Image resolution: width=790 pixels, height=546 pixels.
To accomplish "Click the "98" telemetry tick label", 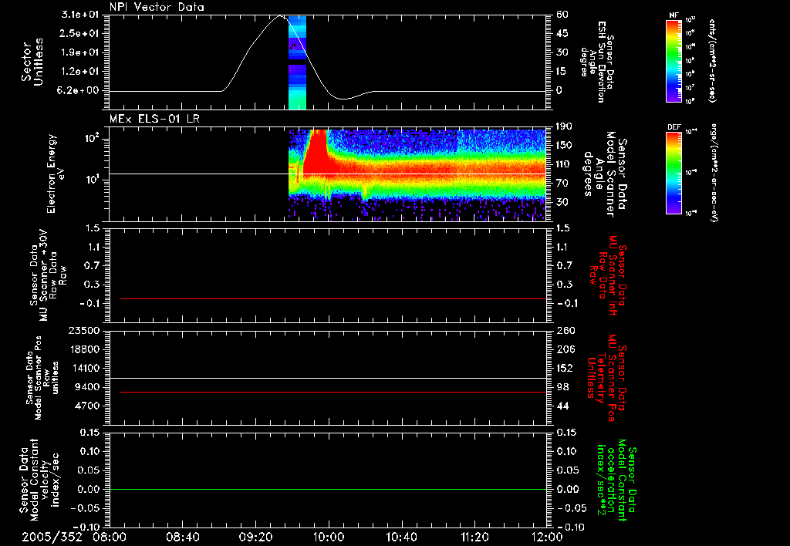I will point(562,387).
